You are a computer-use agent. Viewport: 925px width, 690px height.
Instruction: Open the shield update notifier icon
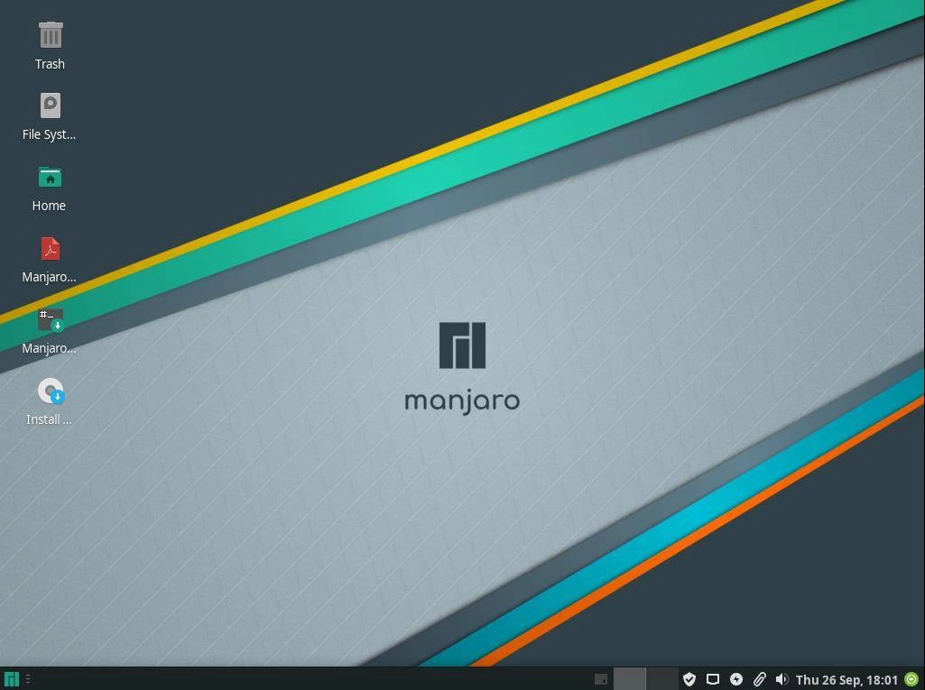click(689, 679)
